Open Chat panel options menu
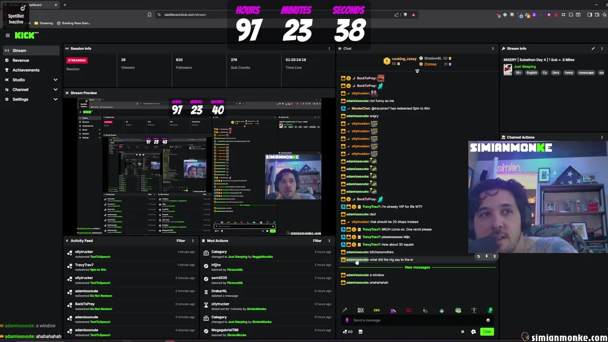608x342 pixels. (493, 48)
